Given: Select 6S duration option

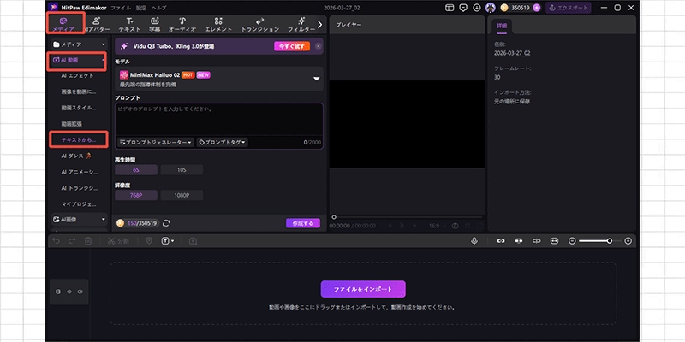Looking at the screenshot, I should pos(136,169).
